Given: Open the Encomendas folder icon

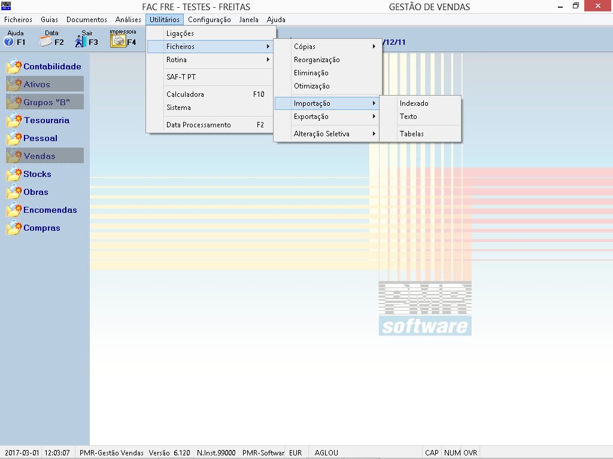Looking at the screenshot, I should click(x=14, y=210).
